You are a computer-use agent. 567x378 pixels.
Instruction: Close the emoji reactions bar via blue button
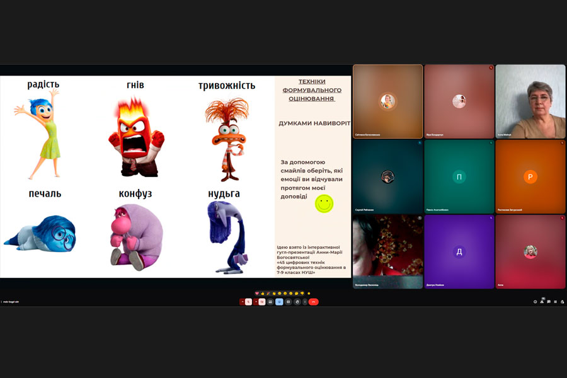pos(279,302)
